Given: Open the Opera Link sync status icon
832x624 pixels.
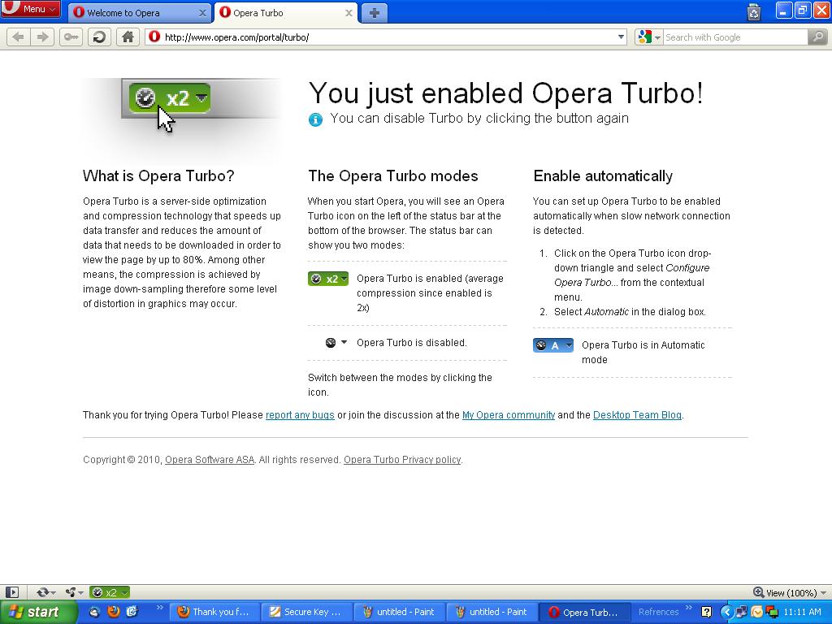Looking at the screenshot, I should coord(42,592).
